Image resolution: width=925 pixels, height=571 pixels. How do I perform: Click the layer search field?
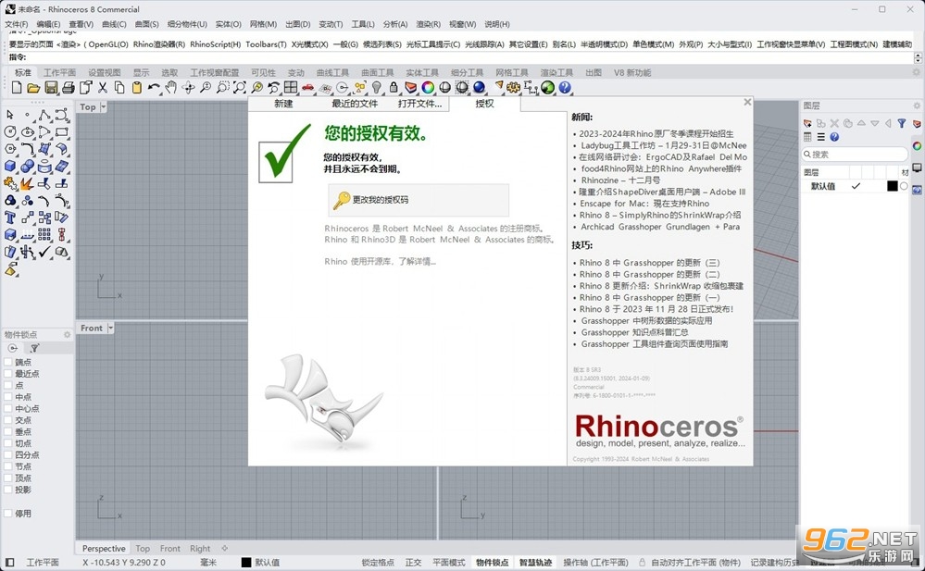pyautogui.click(x=855, y=155)
